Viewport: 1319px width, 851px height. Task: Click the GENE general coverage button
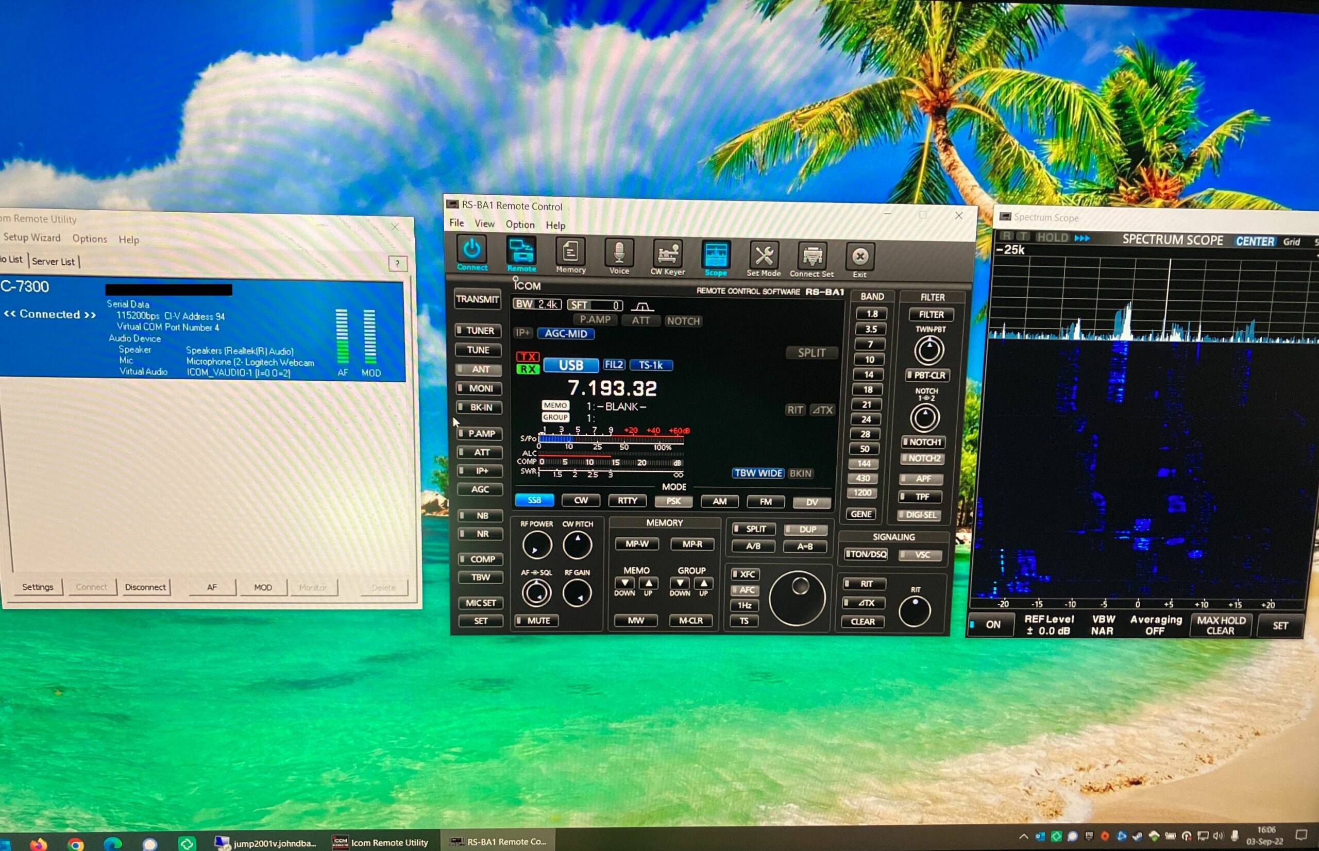pyautogui.click(x=861, y=514)
